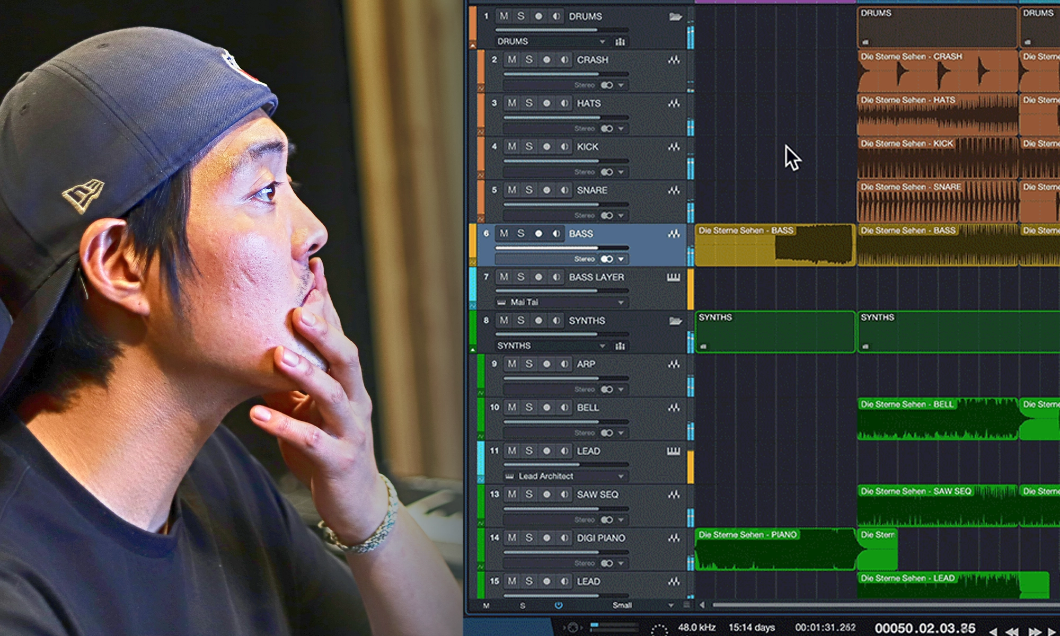Adjust the BELL track volume fader
Viewport: 1060px width, 636px height.
[598, 422]
